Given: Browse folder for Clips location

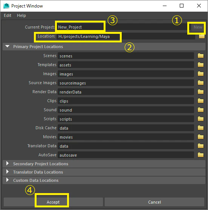Looking at the screenshot, I should pos(200,101).
